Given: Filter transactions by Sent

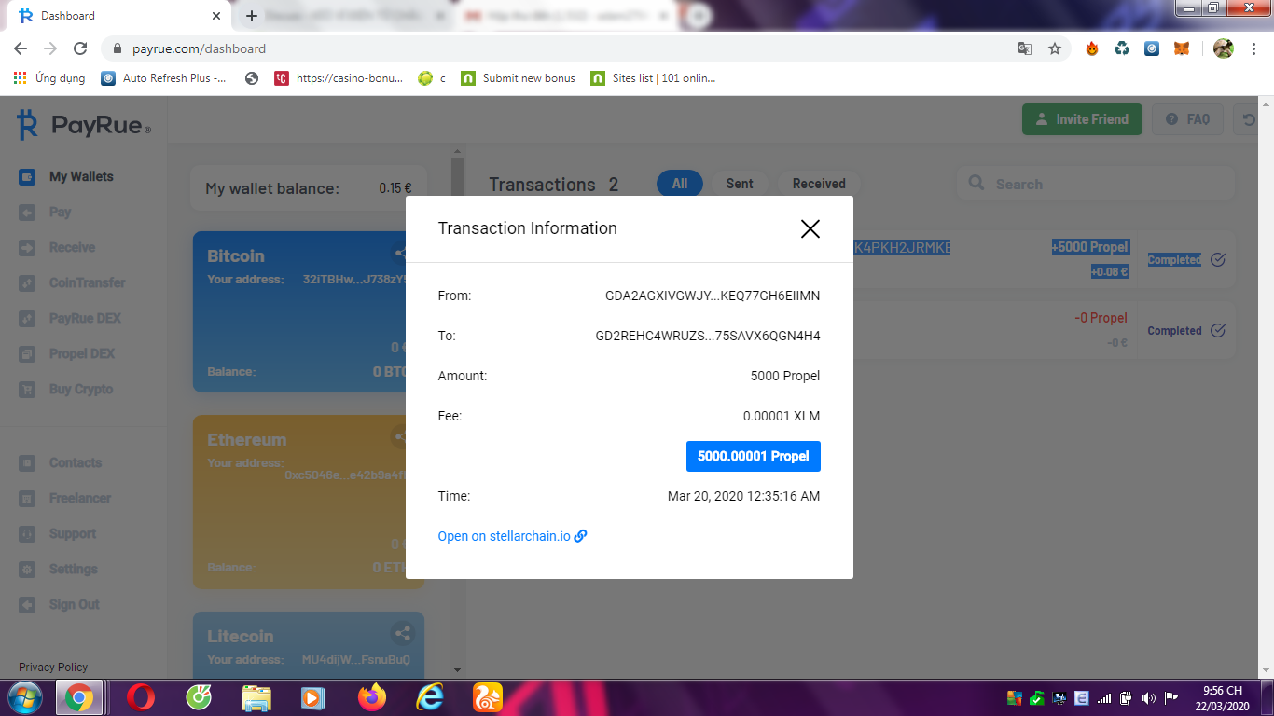Looking at the screenshot, I should pos(740,184).
